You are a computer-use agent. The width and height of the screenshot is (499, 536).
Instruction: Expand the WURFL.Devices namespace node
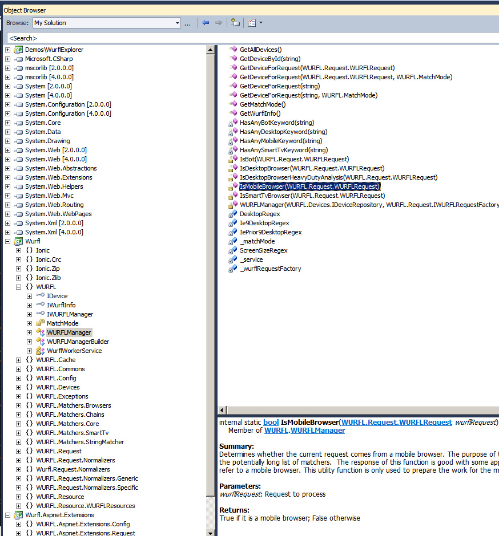[18, 387]
